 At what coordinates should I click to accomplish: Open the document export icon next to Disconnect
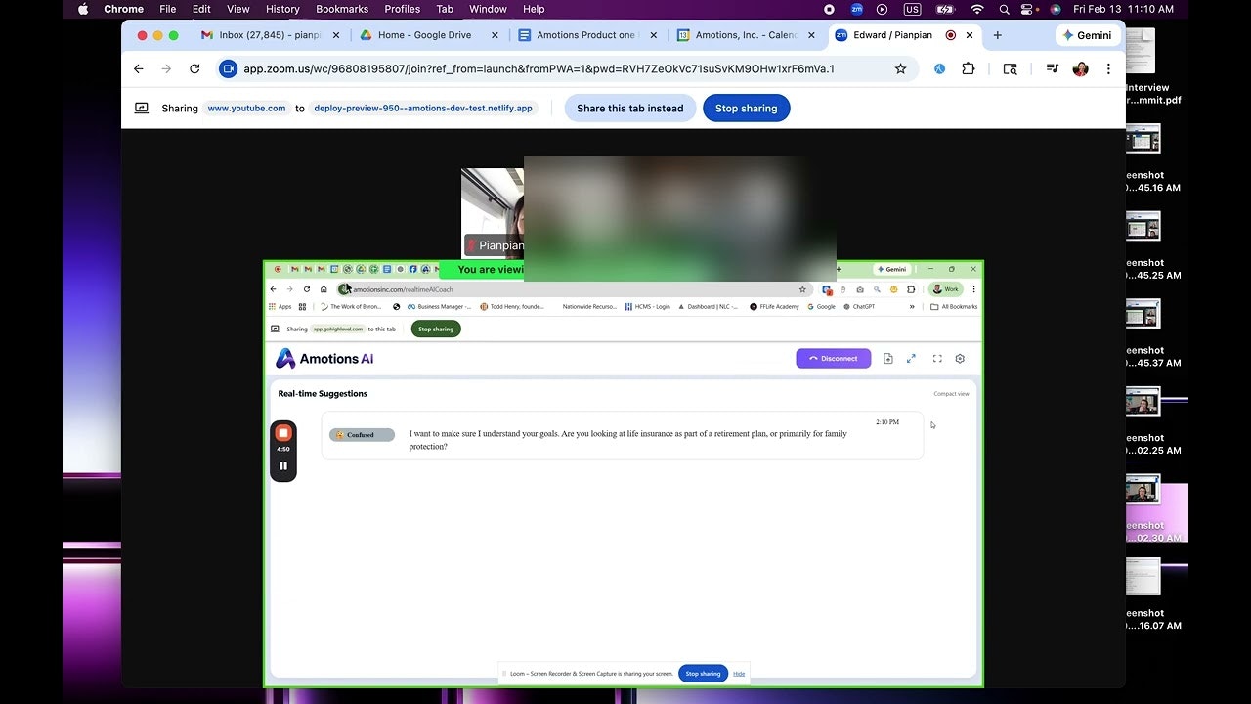click(x=887, y=358)
